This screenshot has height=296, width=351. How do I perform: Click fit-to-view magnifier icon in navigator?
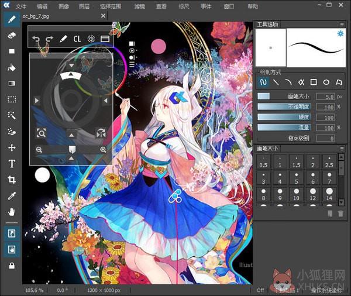point(41,133)
